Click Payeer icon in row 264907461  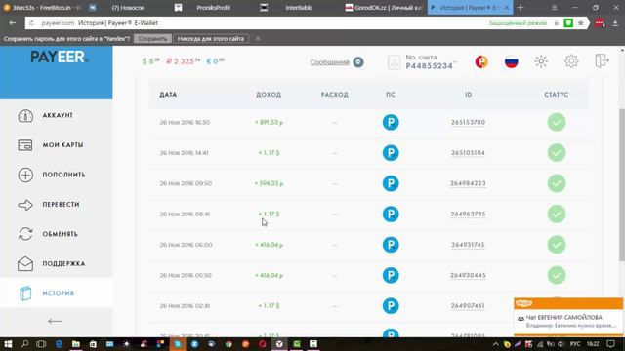[x=391, y=306]
